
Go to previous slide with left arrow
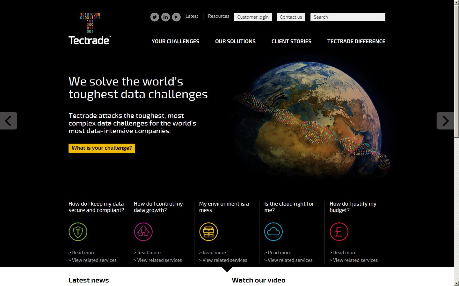pos(9,121)
